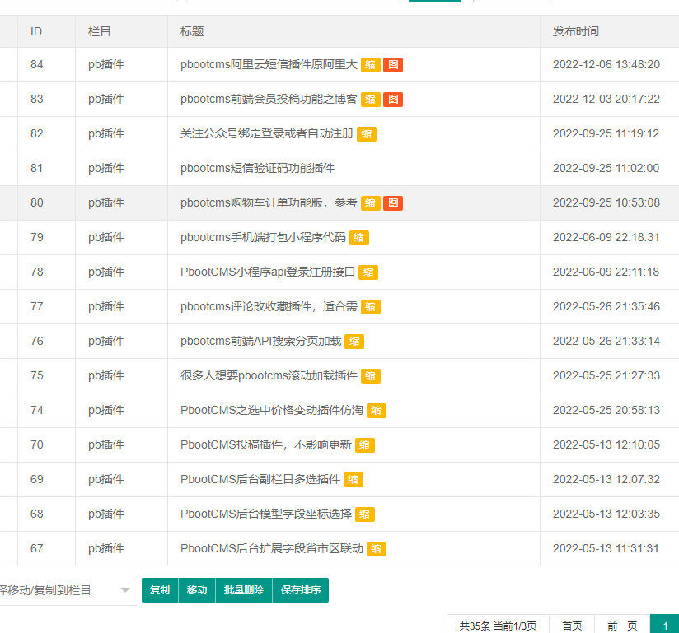Click the 缩 badge beside pbootcms手机端打包小程序代码

pyautogui.click(x=359, y=238)
